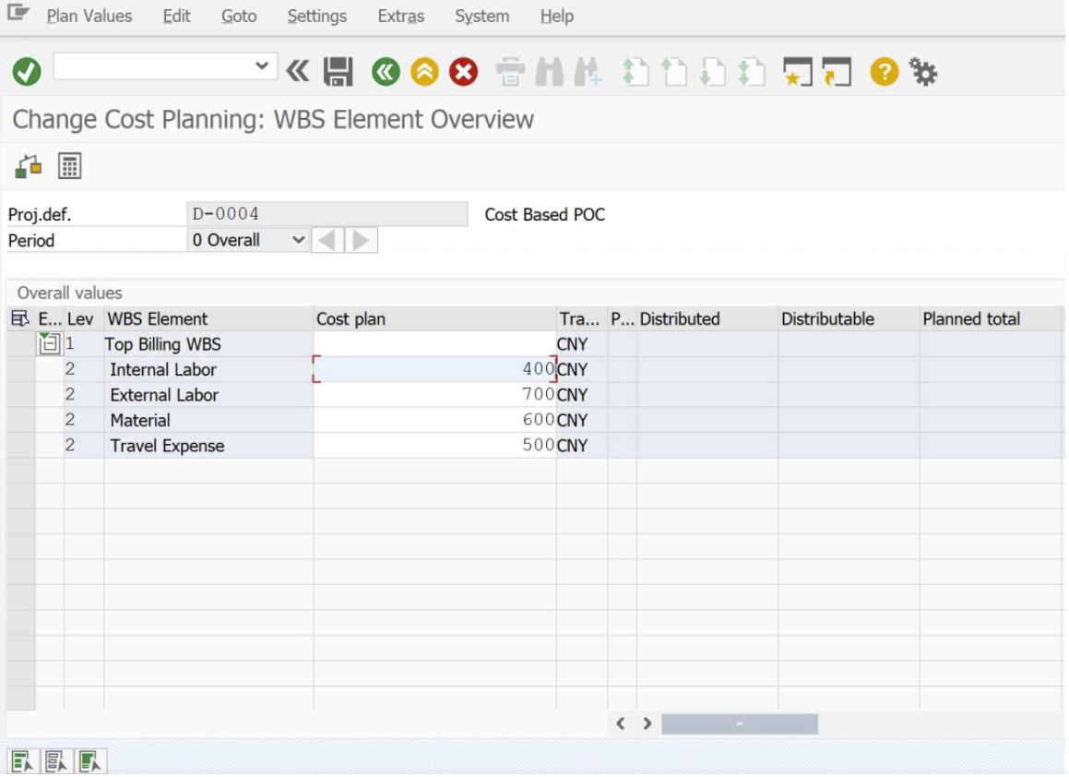The width and height of the screenshot is (1069, 777).
Task: Click the green Back icon
Action: point(386,72)
